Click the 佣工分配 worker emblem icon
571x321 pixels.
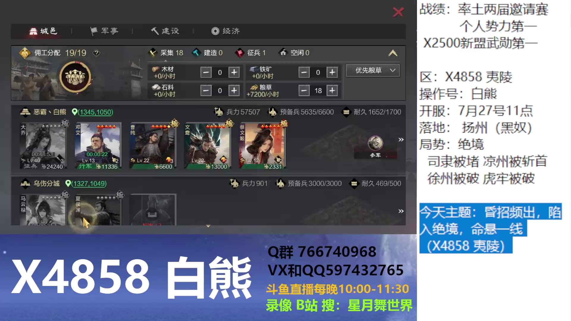25,53
